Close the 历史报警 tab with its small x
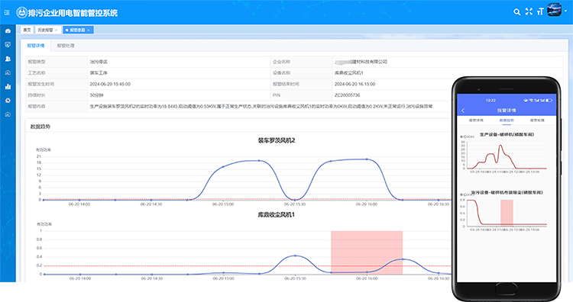This screenshot has width=573, height=302. pos(57,31)
